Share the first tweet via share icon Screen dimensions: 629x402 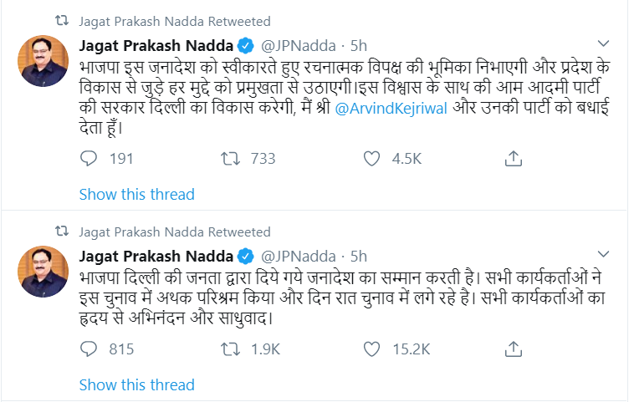click(514, 159)
